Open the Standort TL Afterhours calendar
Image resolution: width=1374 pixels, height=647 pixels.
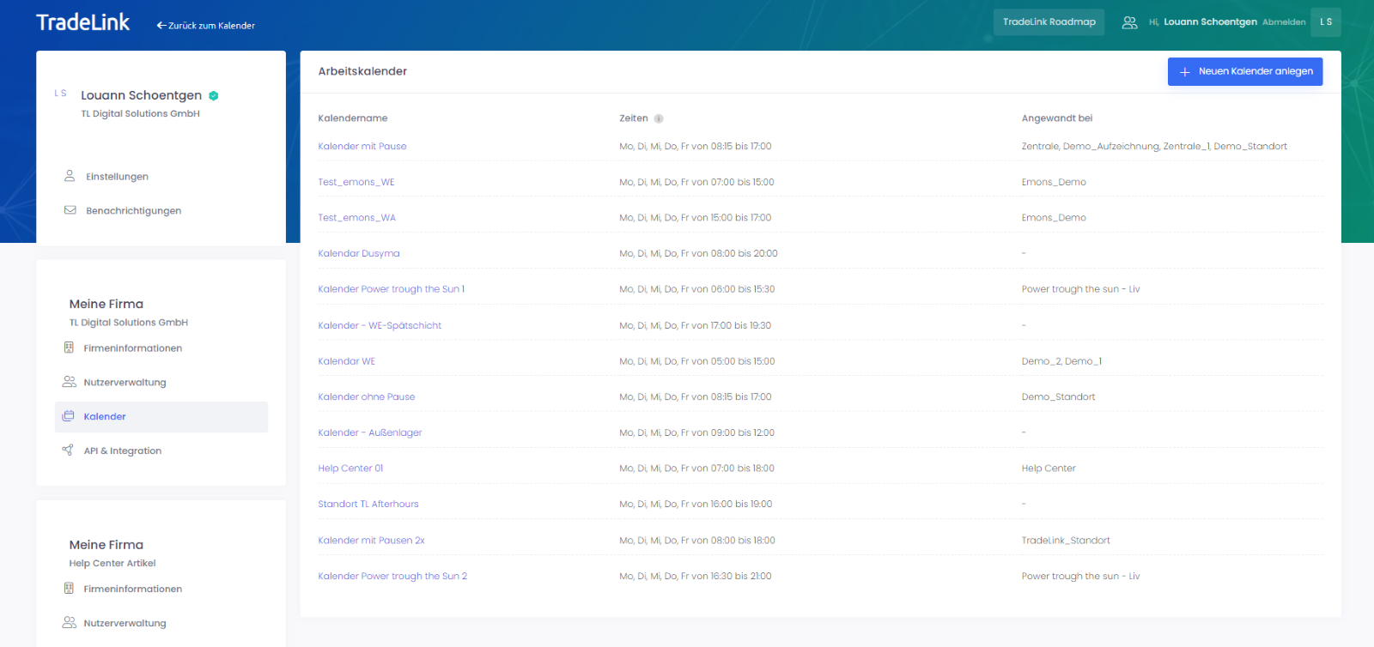pyautogui.click(x=368, y=505)
